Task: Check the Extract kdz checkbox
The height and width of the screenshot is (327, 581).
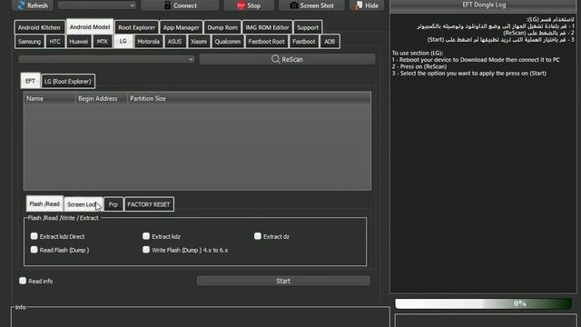Action: (146, 236)
